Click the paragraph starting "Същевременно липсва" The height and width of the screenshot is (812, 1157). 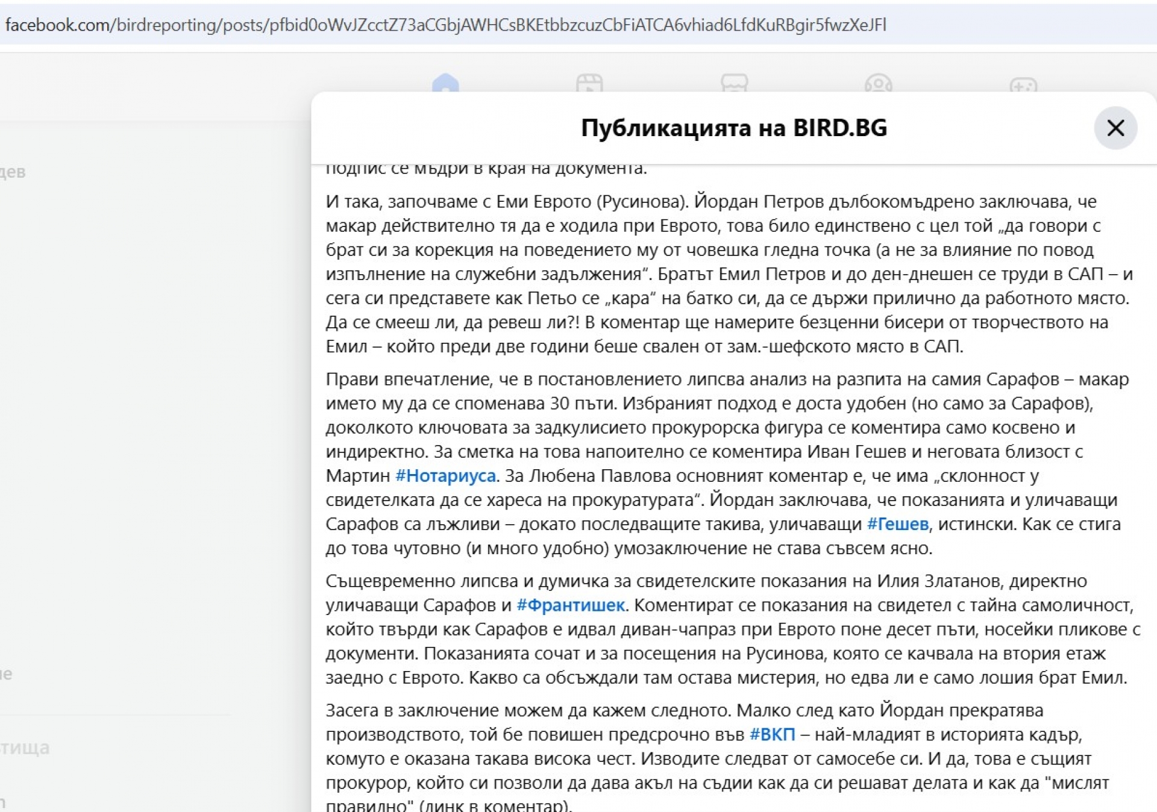723,629
